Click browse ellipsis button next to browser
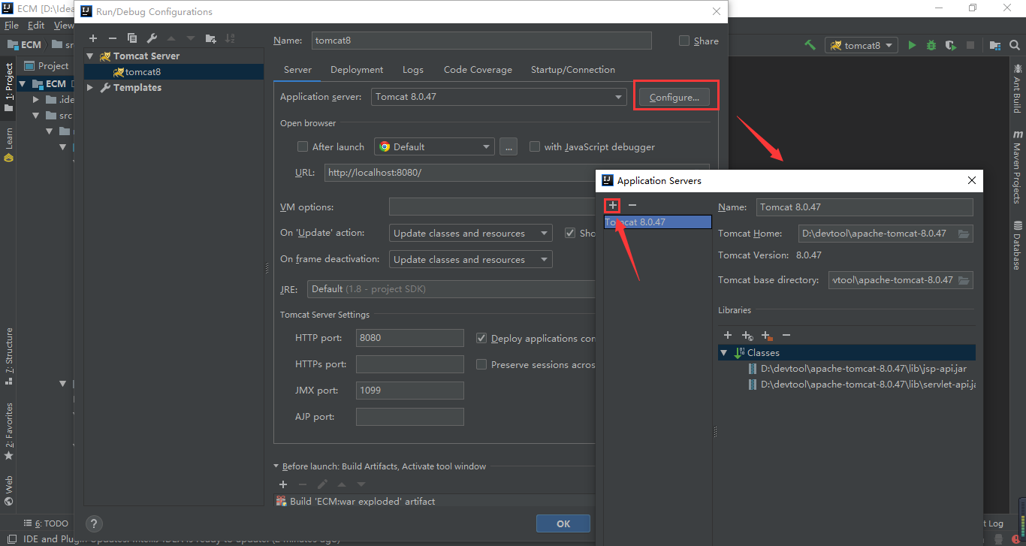 pos(508,146)
